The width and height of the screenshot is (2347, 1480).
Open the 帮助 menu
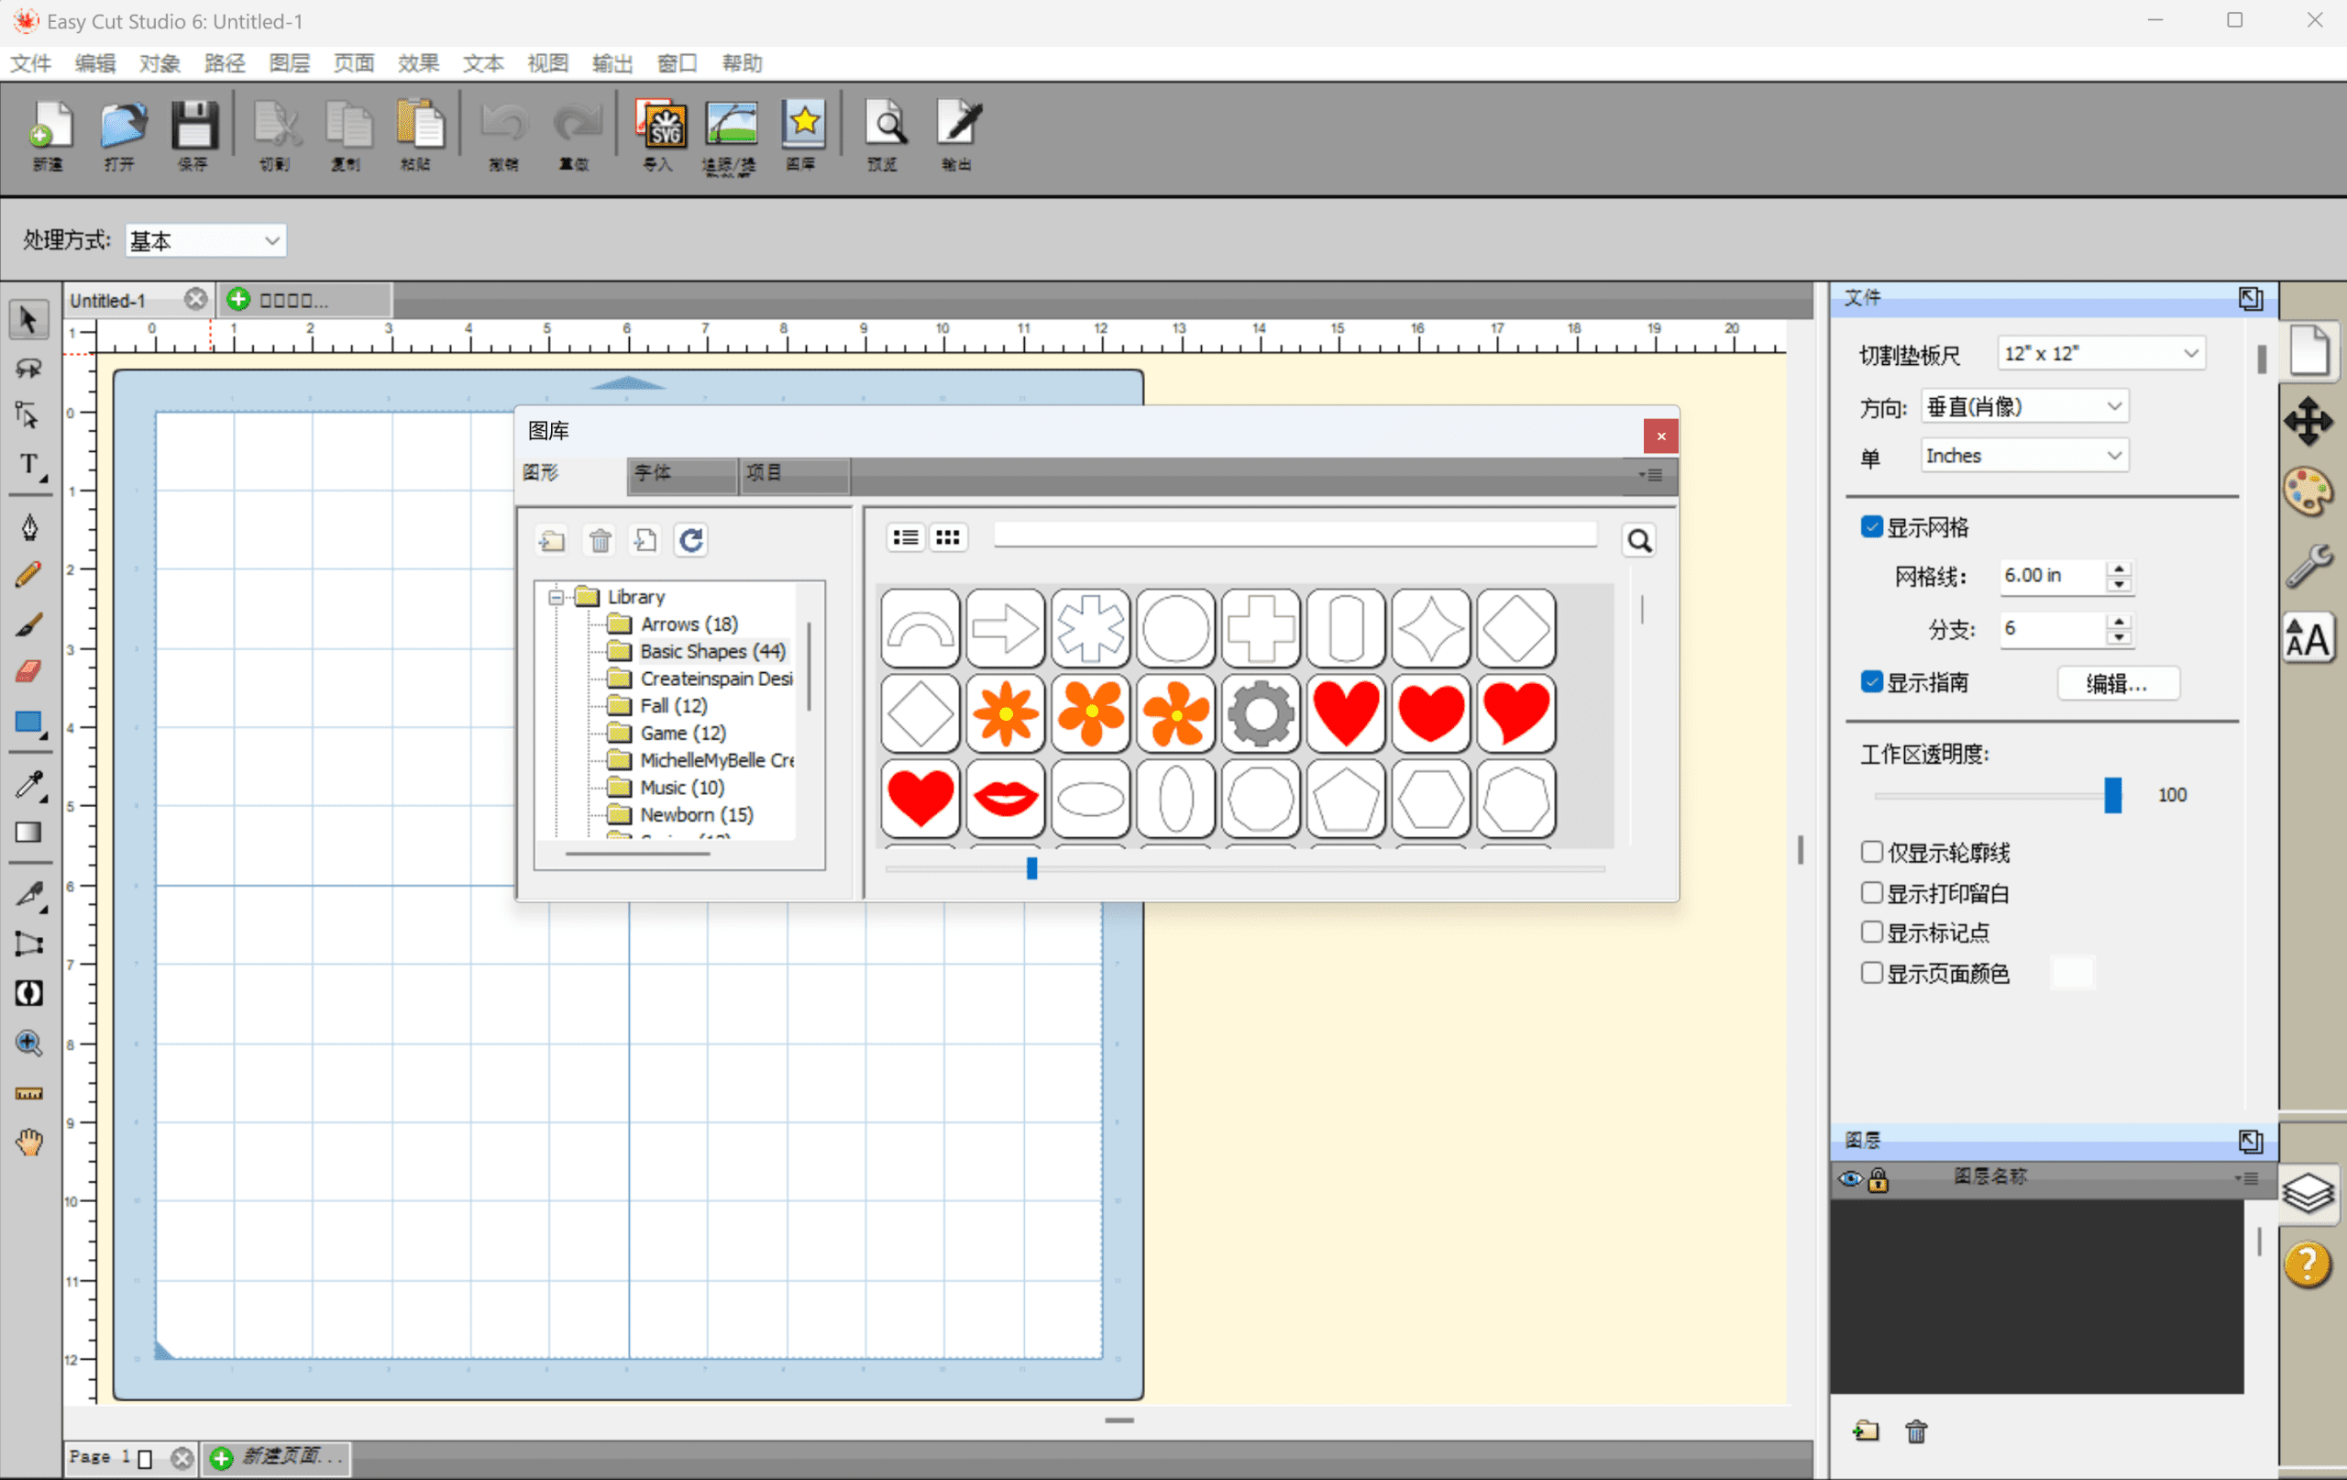click(x=742, y=63)
